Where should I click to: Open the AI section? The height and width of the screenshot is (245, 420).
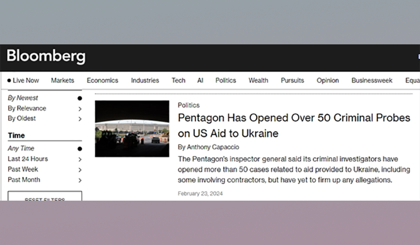click(200, 80)
